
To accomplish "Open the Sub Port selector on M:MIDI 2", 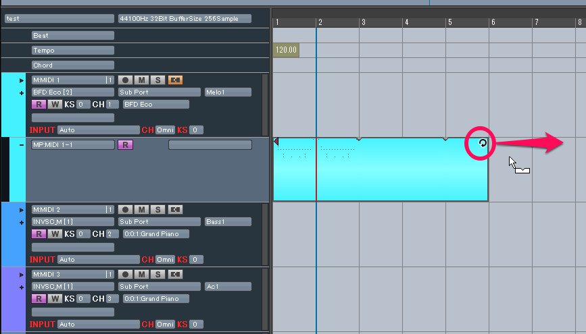I will 160,222.
